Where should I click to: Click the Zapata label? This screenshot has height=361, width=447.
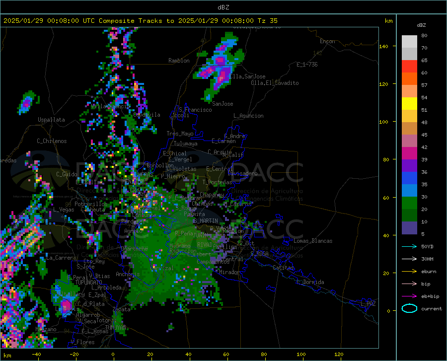pos(122,309)
